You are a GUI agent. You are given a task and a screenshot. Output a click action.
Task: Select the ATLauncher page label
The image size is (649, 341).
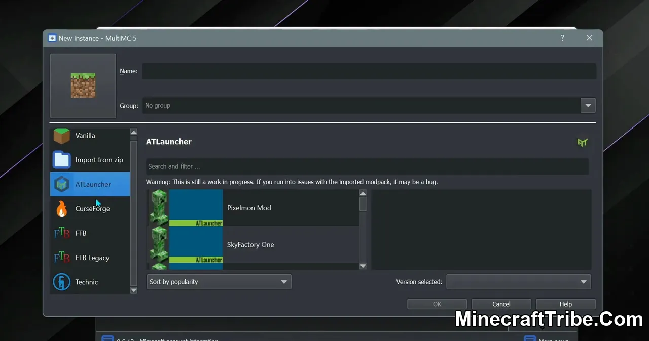93,184
